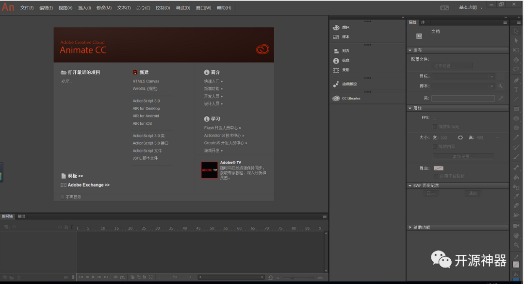Select the Hand tool
The height and width of the screenshot is (284, 524).
coord(516,235)
